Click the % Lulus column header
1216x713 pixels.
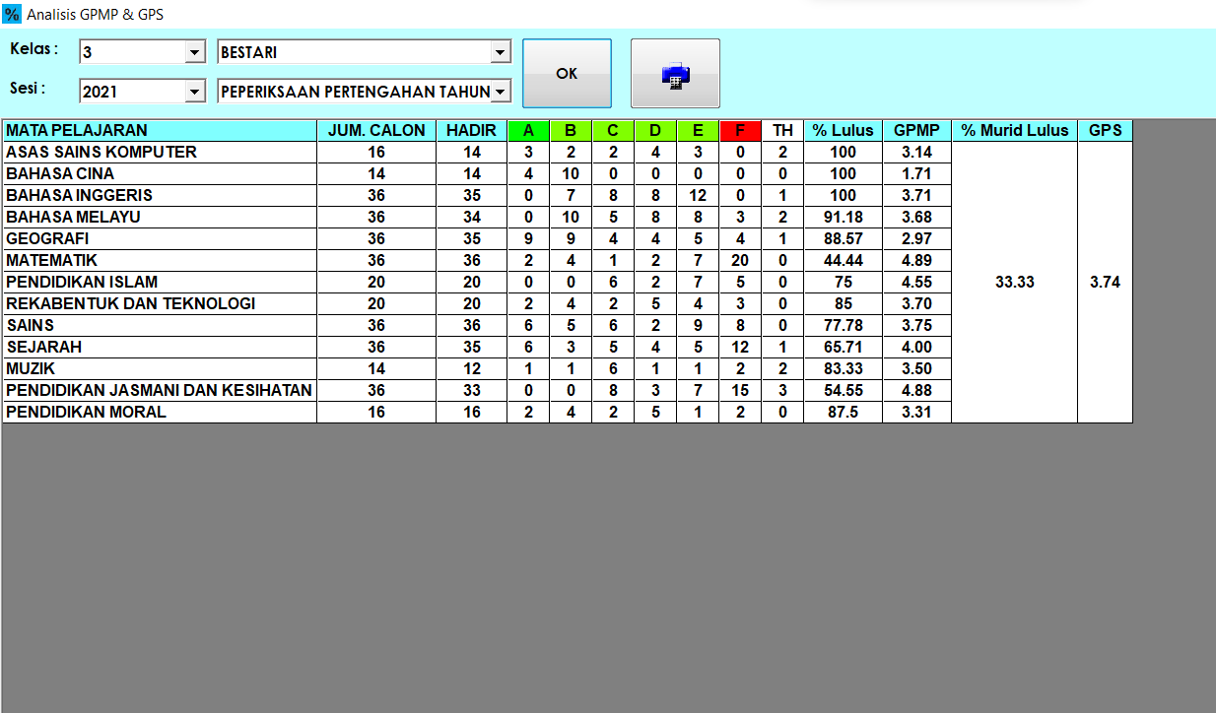[x=843, y=130]
